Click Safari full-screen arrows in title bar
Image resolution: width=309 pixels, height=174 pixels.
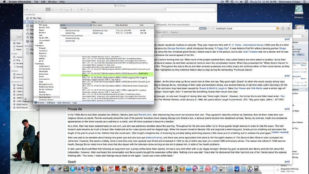(290, 25)
